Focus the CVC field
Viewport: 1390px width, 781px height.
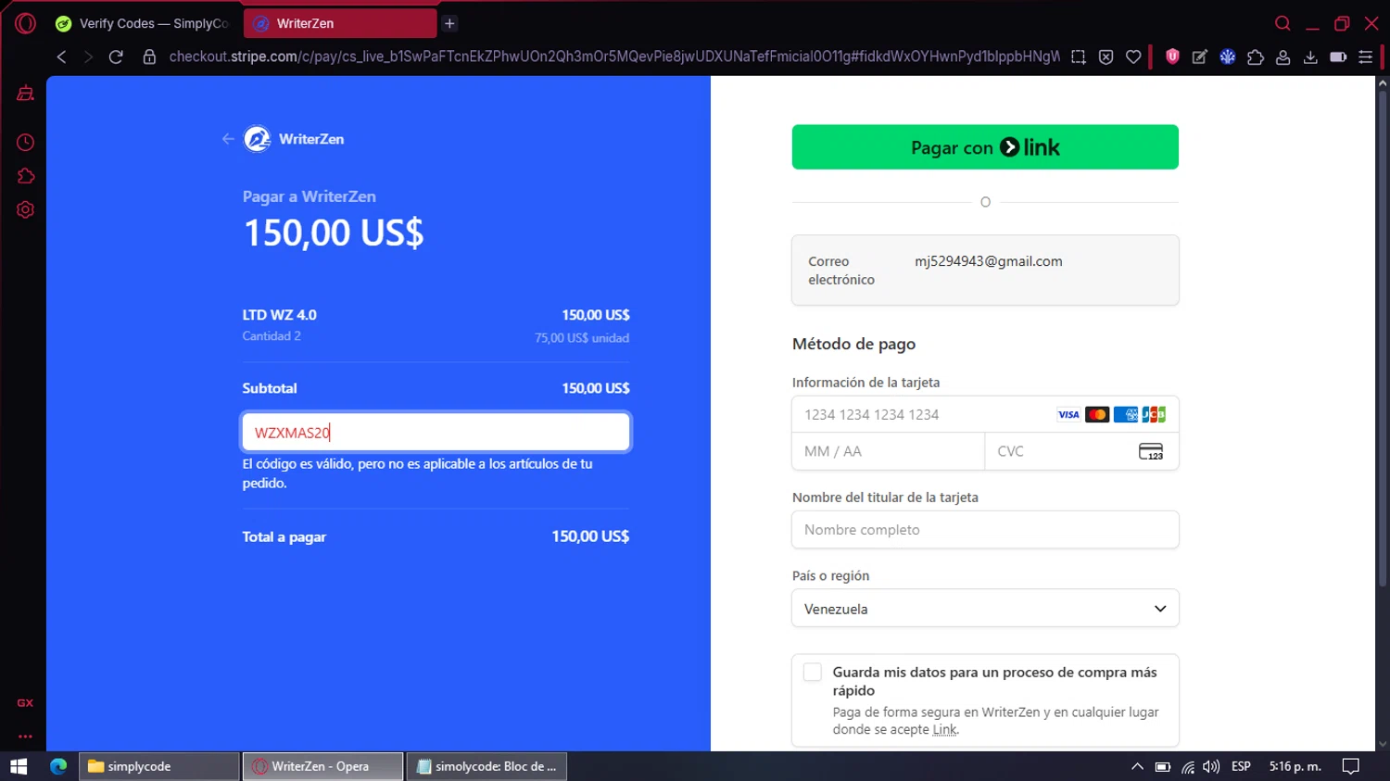pyautogui.click(x=1081, y=451)
